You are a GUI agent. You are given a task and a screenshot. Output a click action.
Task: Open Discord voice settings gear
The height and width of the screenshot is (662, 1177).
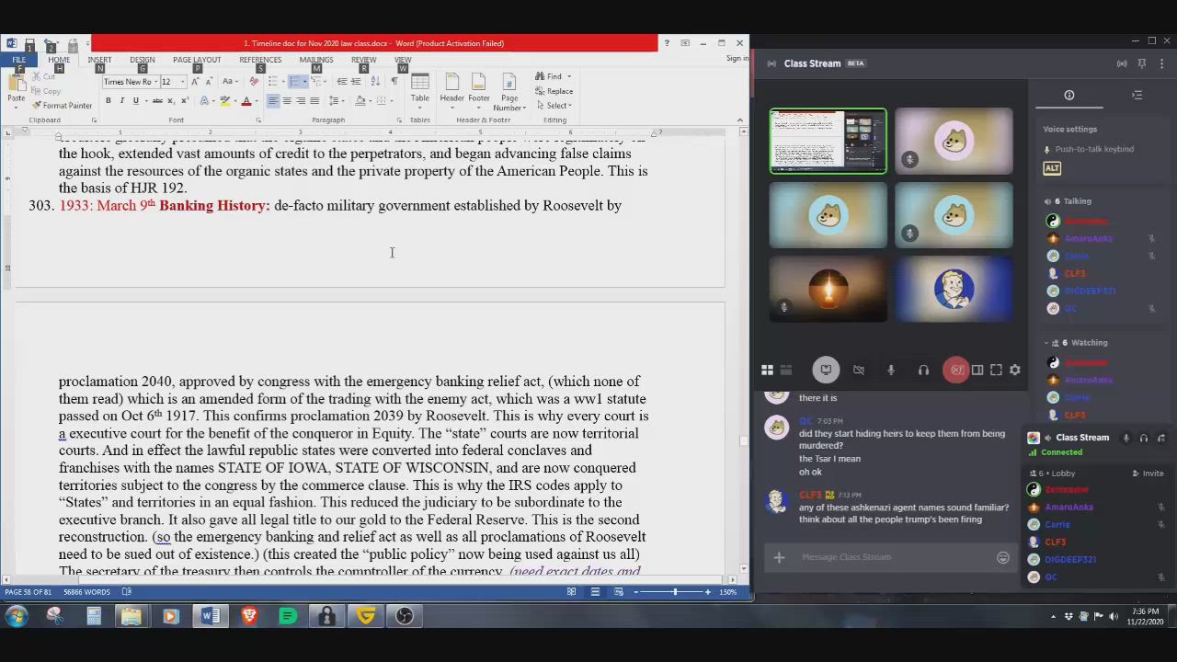click(x=1015, y=370)
